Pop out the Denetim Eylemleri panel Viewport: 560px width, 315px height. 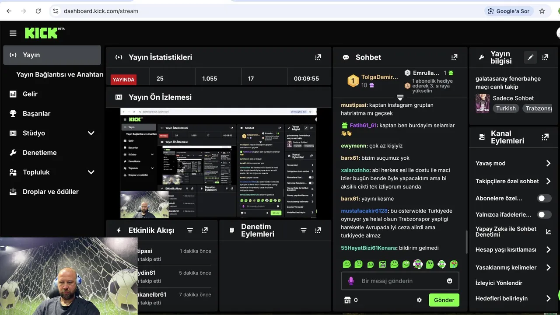click(x=318, y=230)
